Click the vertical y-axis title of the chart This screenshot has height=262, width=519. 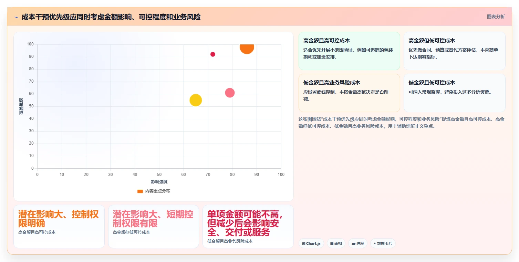tap(21, 106)
